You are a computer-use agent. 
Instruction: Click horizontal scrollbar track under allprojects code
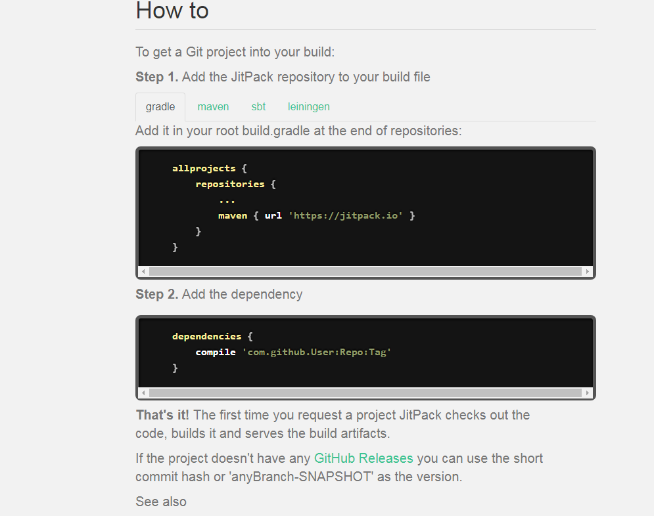pyautogui.click(x=365, y=272)
